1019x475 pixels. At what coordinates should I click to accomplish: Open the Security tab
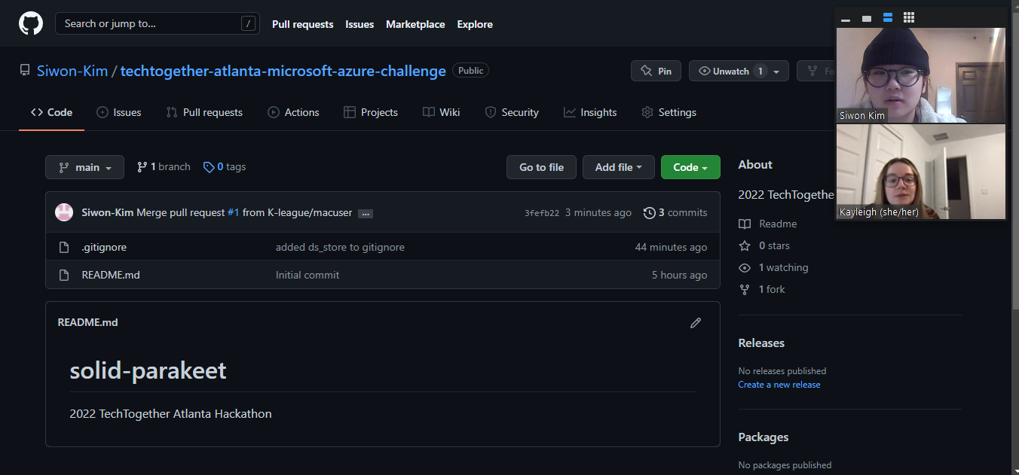tap(512, 112)
